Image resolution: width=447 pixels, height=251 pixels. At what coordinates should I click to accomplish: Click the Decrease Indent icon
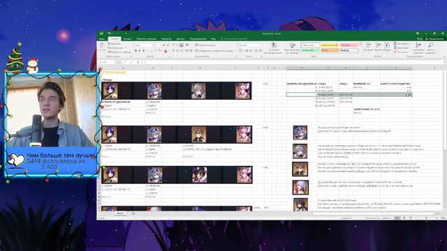tap(187, 51)
